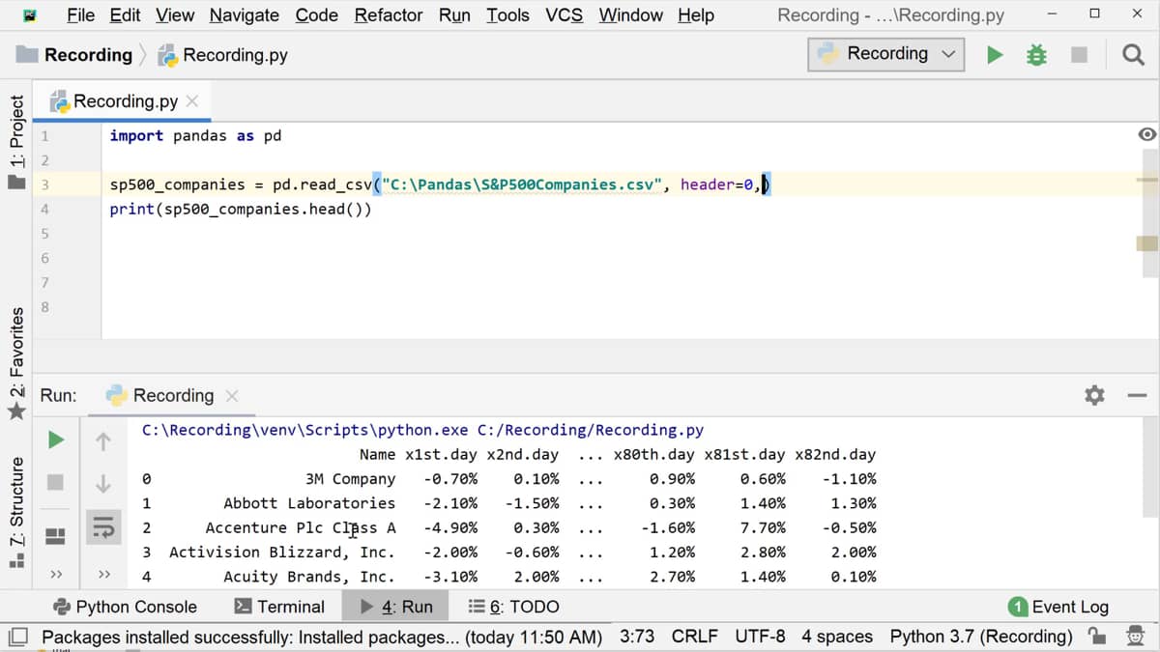
Task: Toggle the 4: Run tool window button
Action: (396, 607)
